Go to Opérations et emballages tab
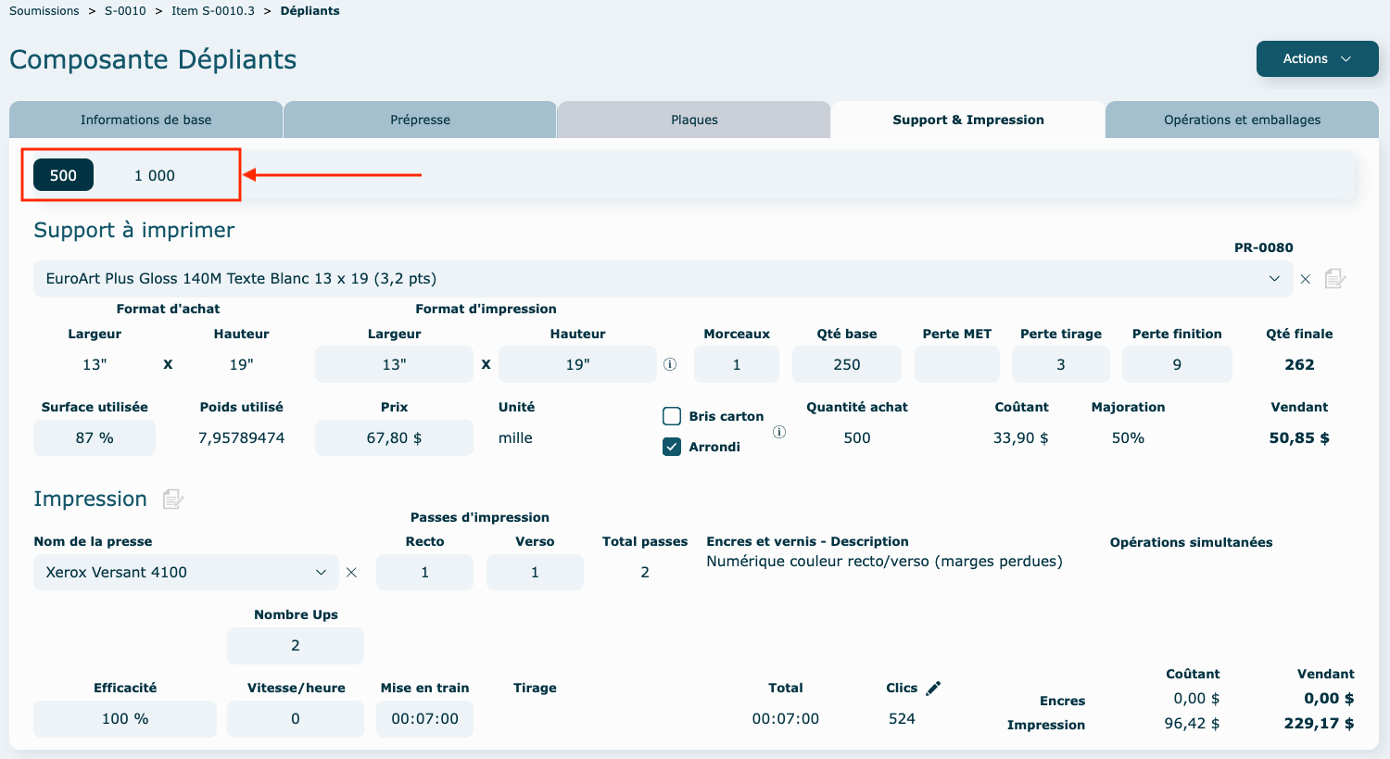Screen dimensions: 1390x759 pos(1242,120)
